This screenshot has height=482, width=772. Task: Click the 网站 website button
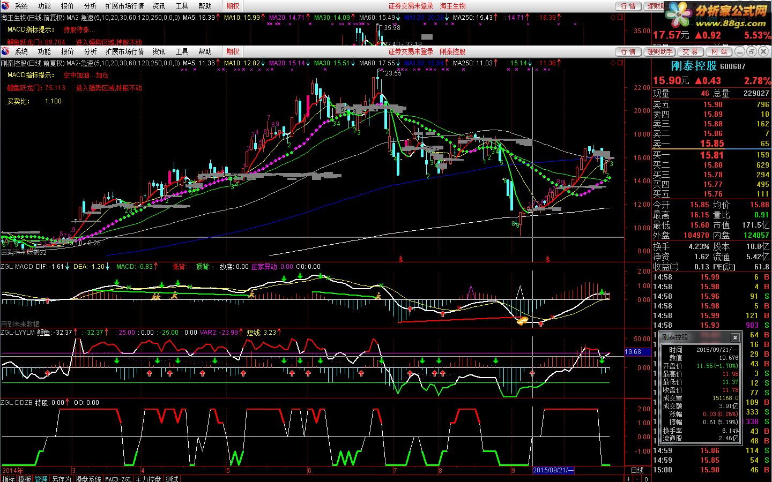[719, 51]
